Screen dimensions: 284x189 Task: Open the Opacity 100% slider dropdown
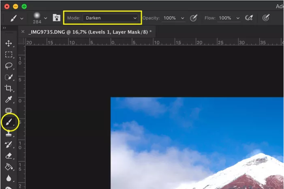[x=183, y=18]
